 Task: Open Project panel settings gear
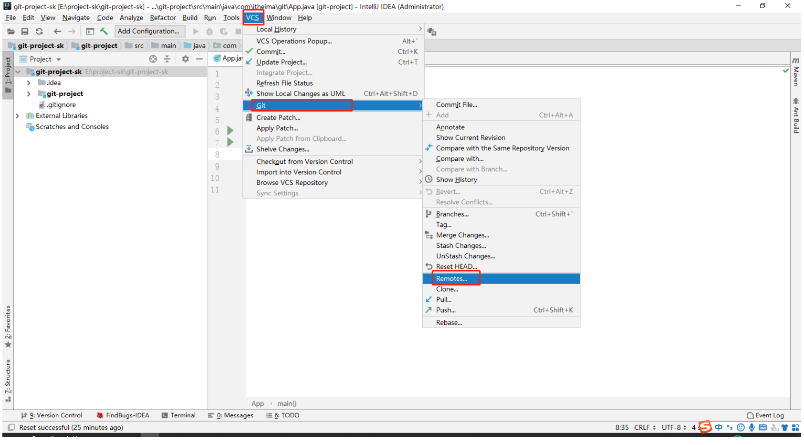[x=185, y=59]
